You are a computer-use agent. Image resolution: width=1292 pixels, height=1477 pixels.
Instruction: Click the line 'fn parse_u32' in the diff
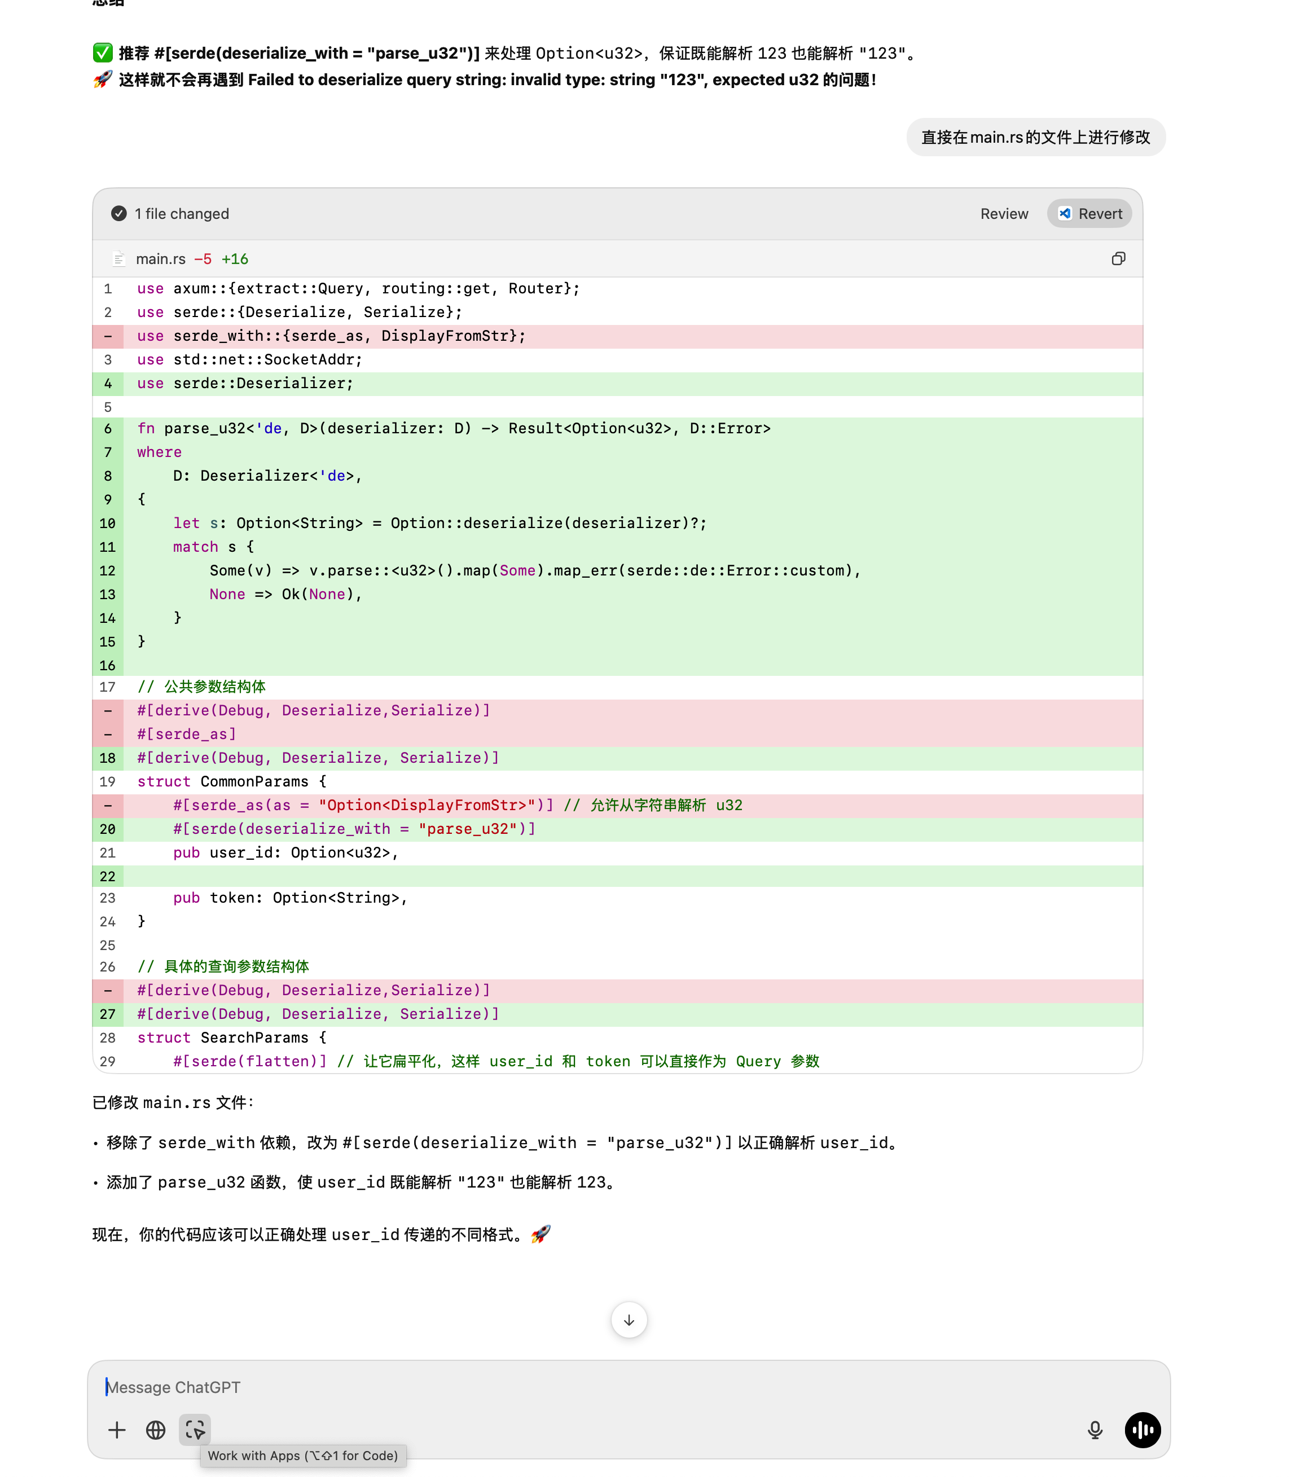[x=617, y=428]
